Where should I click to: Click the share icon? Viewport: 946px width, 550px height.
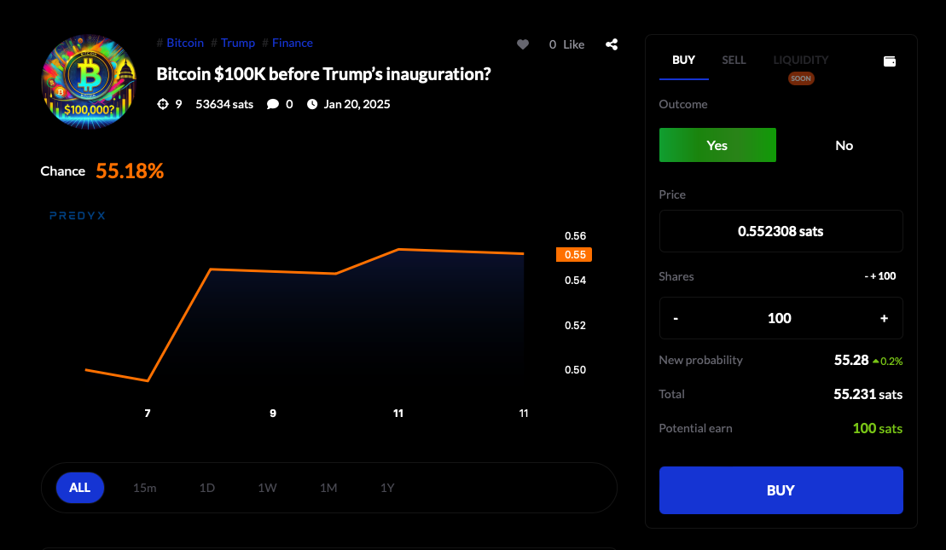[x=612, y=44]
